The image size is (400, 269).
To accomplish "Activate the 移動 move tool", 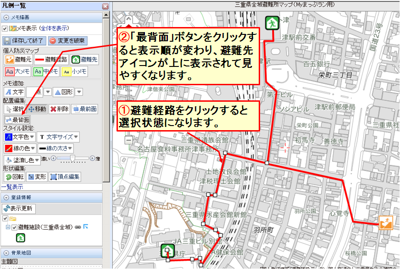I will 37,109.
